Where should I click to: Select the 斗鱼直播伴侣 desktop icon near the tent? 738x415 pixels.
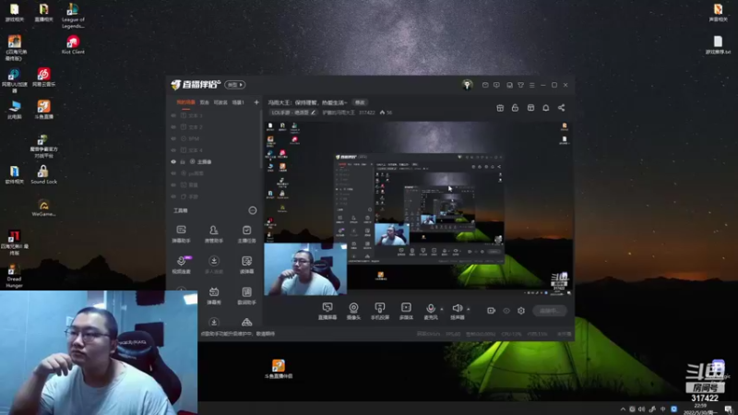pyautogui.click(x=279, y=369)
